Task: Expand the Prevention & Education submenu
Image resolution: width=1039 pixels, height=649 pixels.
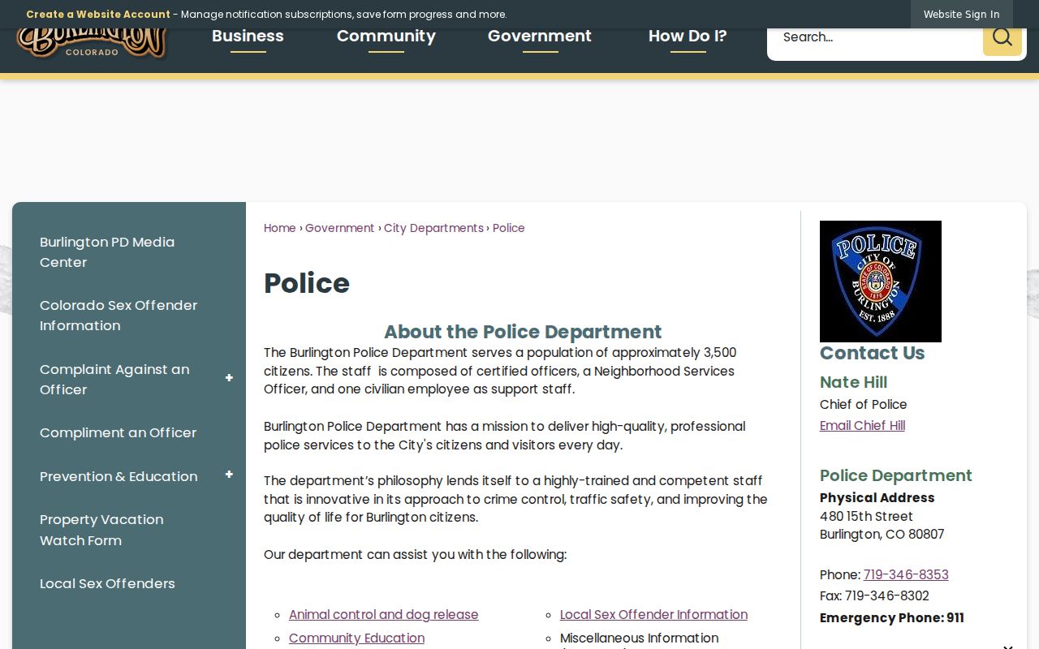Action: click(229, 475)
